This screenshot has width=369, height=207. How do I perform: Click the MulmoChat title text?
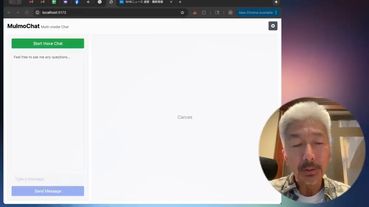(x=23, y=26)
